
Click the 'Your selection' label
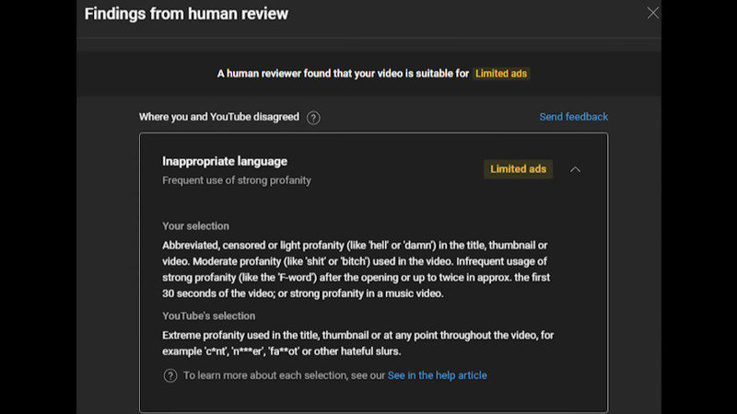(195, 226)
